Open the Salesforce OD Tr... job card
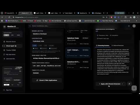The image size is (140, 105). coord(78,64)
